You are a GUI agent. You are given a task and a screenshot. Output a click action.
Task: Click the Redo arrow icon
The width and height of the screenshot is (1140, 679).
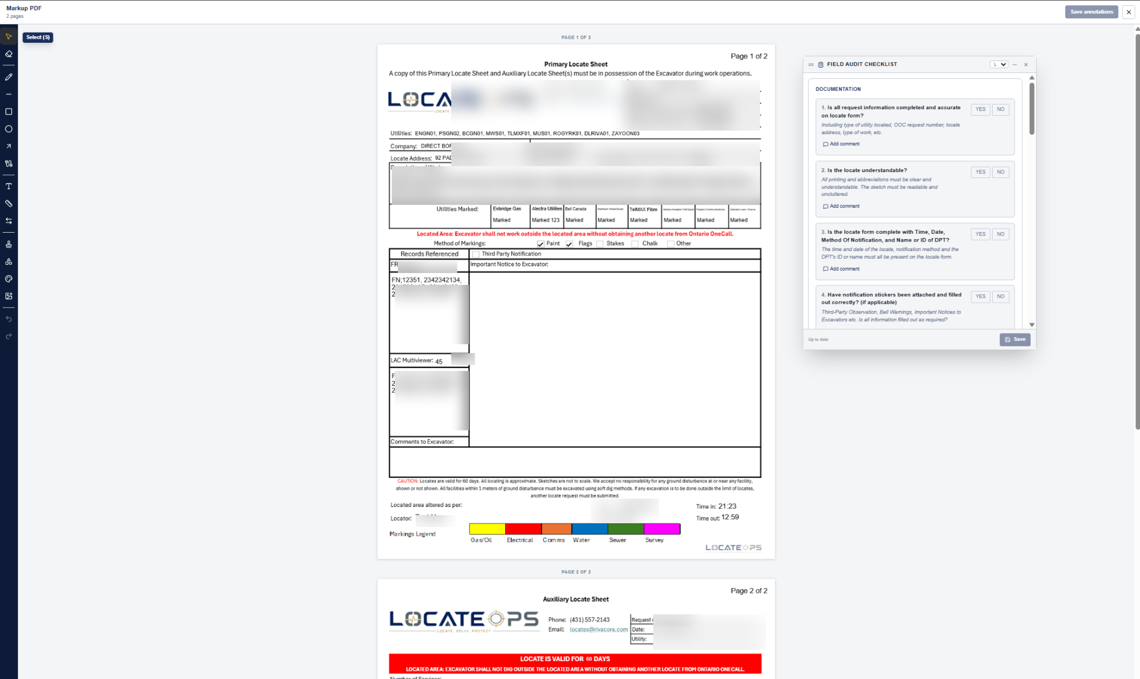click(8, 336)
